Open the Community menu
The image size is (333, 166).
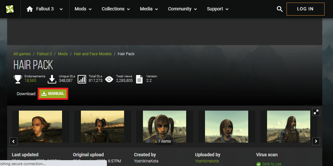pyautogui.click(x=183, y=9)
